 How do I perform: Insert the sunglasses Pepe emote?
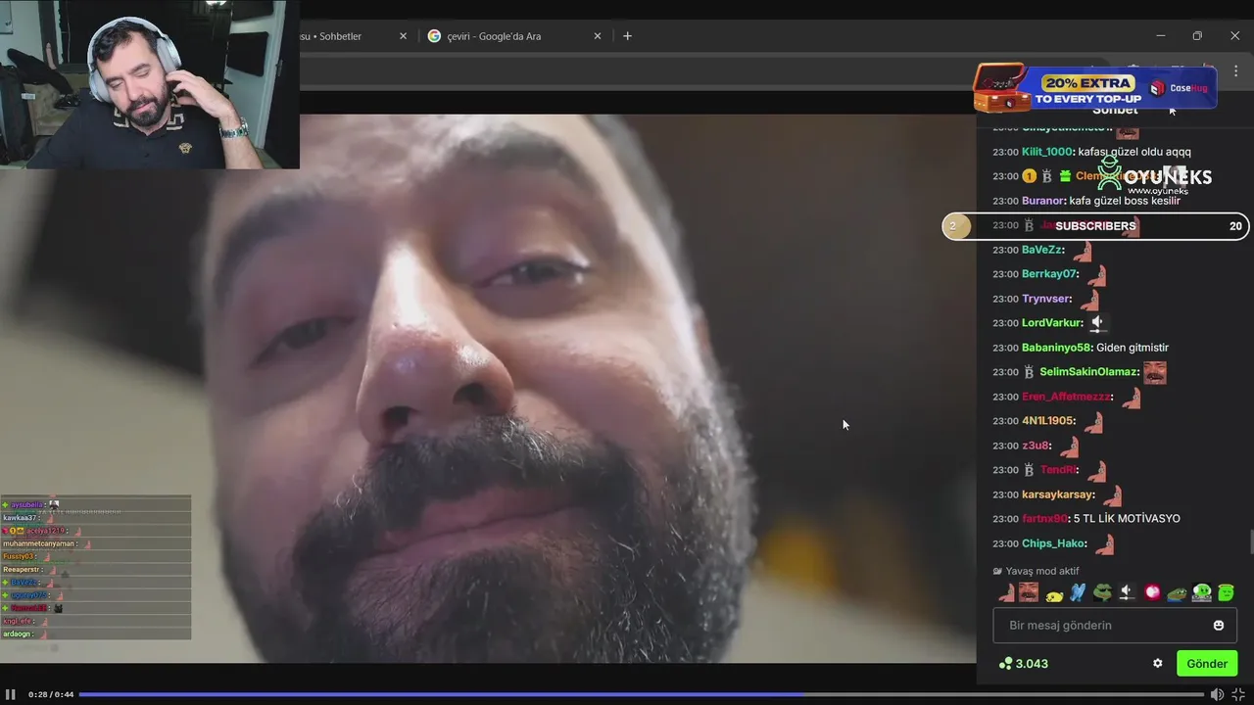[1103, 592]
